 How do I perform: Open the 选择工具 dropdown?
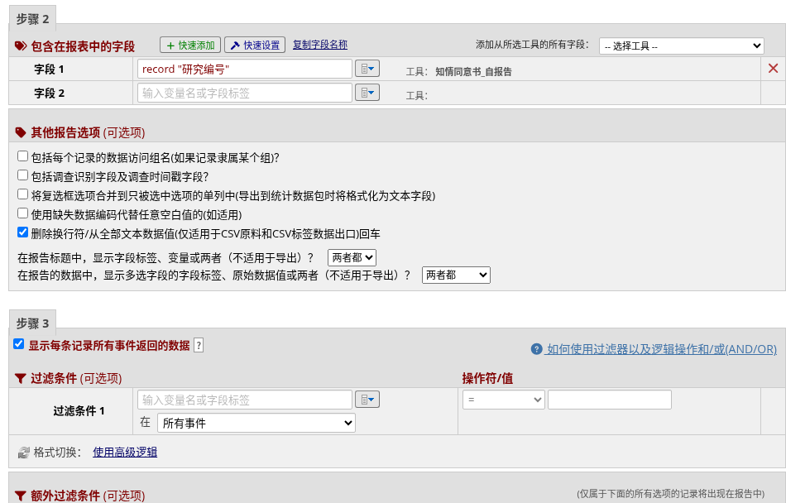coord(681,46)
